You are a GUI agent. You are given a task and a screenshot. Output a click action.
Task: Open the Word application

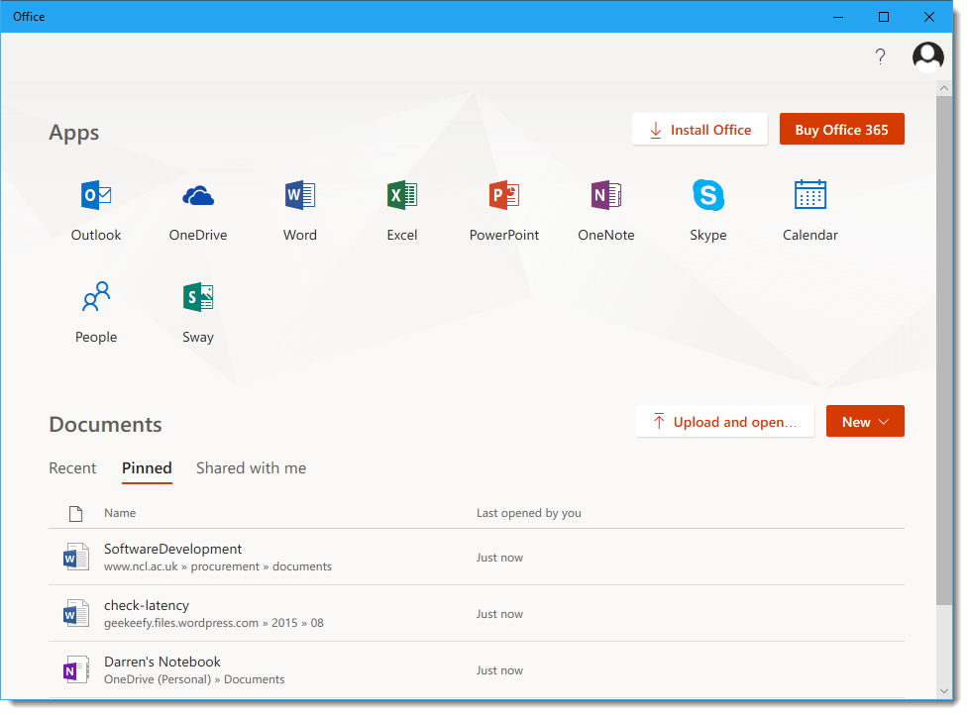299,208
